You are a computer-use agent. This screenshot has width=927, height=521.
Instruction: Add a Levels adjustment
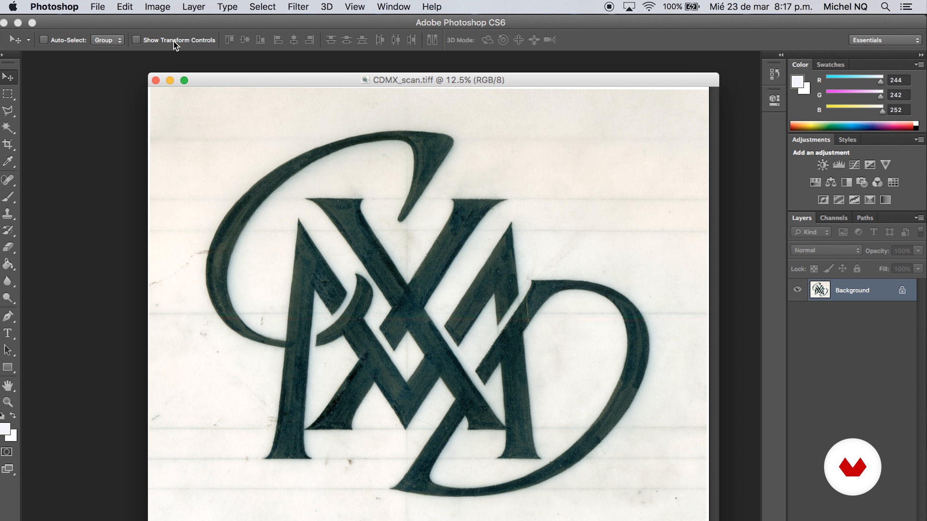[839, 165]
